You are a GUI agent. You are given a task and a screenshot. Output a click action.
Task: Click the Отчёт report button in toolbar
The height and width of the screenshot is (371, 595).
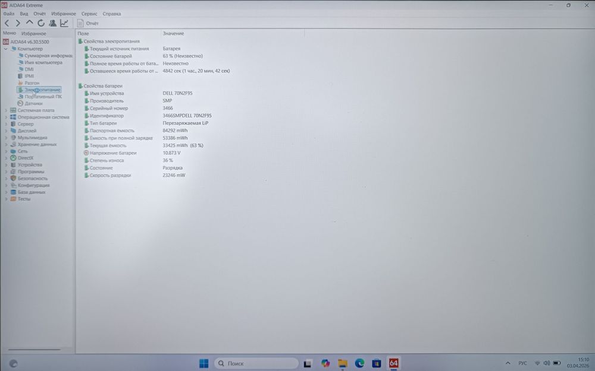tap(87, 24)
